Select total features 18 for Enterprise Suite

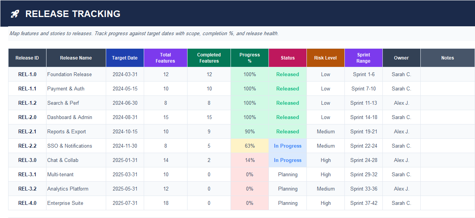coord(165,203)
